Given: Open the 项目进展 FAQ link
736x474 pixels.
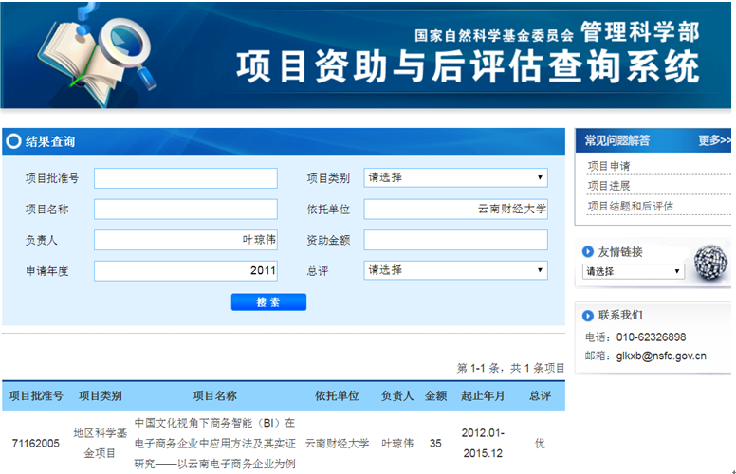Looking at the screenshot, I should (x=609, y=186).
